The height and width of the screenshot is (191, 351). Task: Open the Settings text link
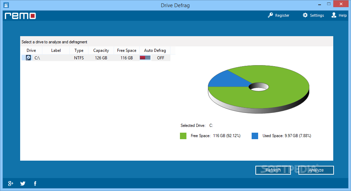pyautogui.click(x=317, y=15)
